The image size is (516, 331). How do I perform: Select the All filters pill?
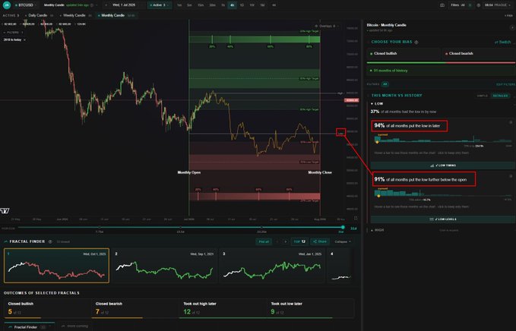pos(385,84)
